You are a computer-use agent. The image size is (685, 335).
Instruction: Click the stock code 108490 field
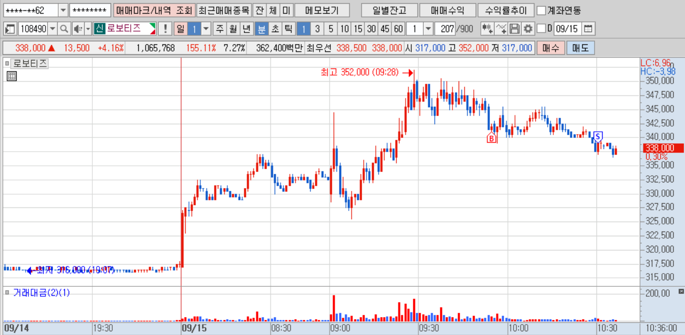pyautogui.click(x=33, y=29)
